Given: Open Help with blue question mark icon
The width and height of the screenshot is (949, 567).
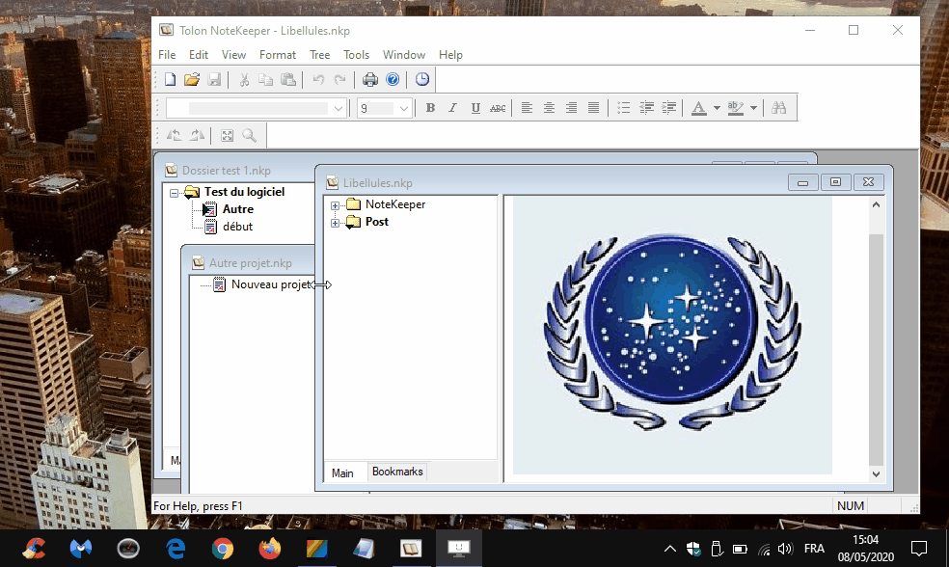Looking at the screenshot, I should 393,79.
